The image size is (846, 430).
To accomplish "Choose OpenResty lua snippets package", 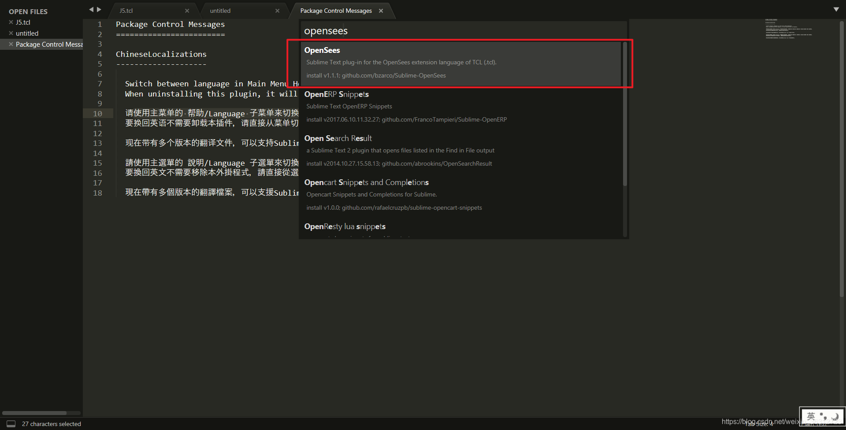I will (x=461, y=228).
